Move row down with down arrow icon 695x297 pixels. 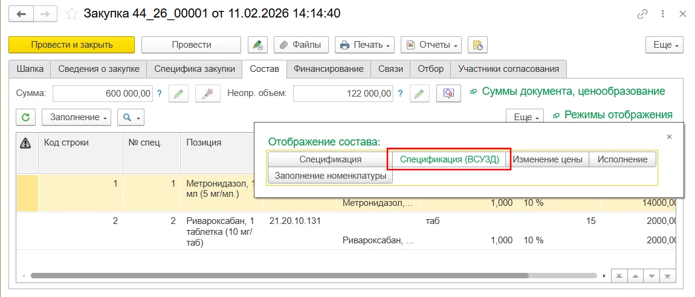click(x=651, y=276)
